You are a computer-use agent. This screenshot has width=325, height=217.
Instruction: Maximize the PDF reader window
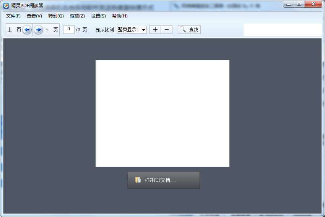tap(299, 4)
